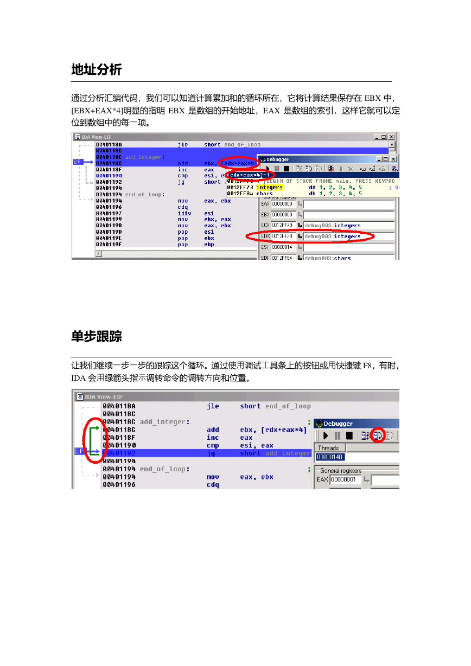The image size is (471, 666).
Task: Maximize the IDA View-EIP window in 地址分析
Action: tap(384, 137)
